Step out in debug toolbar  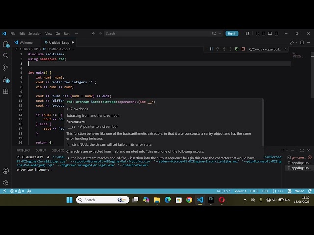(x=231, y=49)
